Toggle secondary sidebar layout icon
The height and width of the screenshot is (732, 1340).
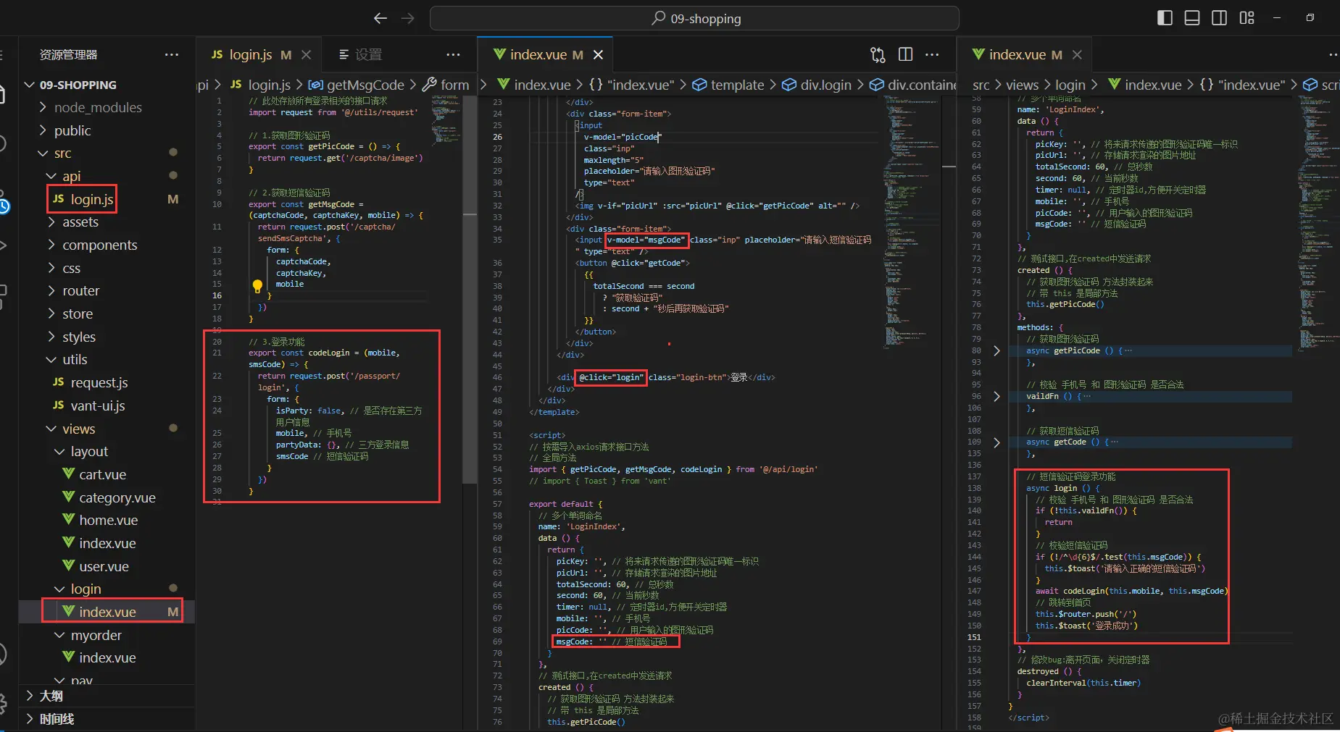pyautogui.click(x=1220, y=18)
